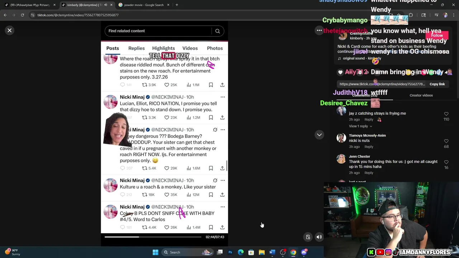Open Discord from the taskbar
Image resolution: width=459 pixels, height=258 pixels.
tap(304, 252)
